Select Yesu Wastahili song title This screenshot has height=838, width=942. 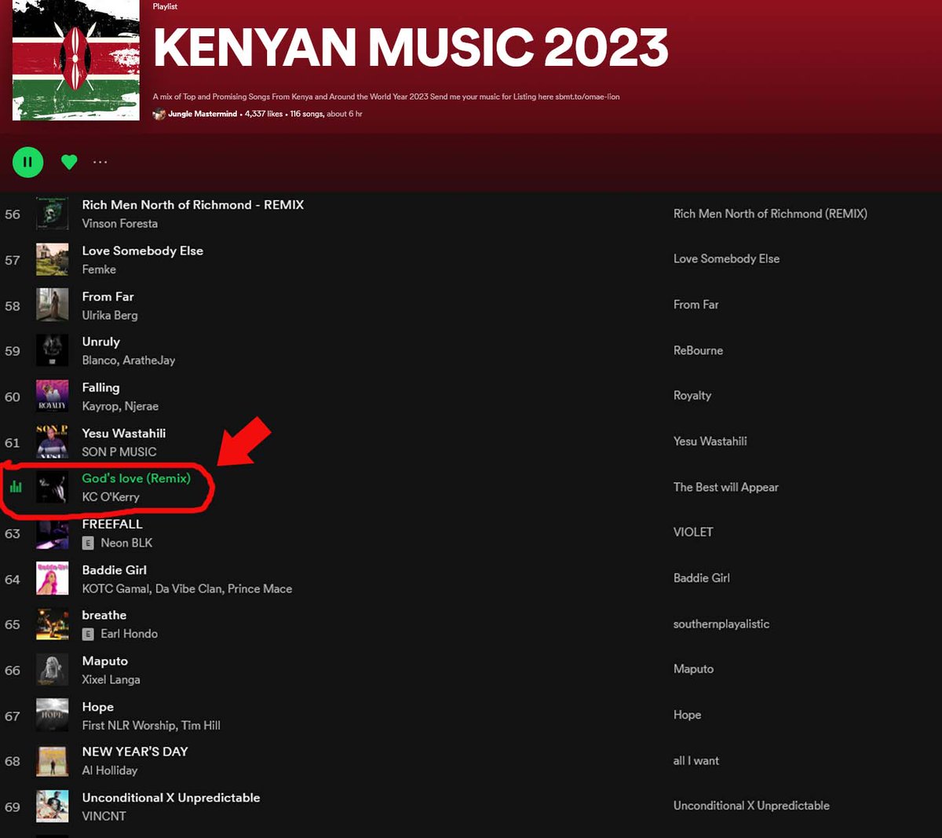[124, 433]
